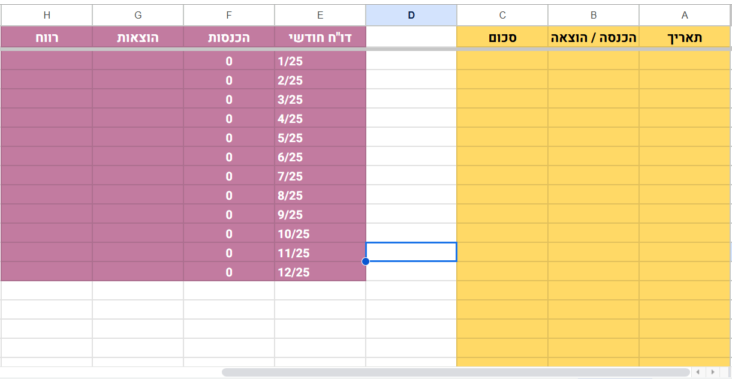The image size is (732, 379).
Task: Click the 6/25 month cell
Action: pyautogui.click(x=320, y=157)
